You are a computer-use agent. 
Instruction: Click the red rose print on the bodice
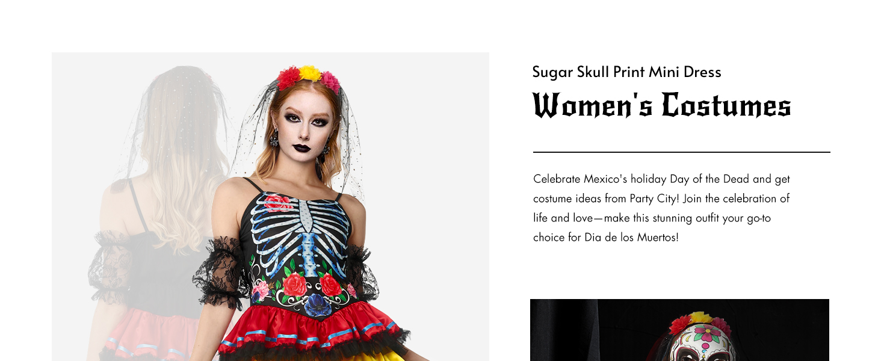(x=295, y=285)
